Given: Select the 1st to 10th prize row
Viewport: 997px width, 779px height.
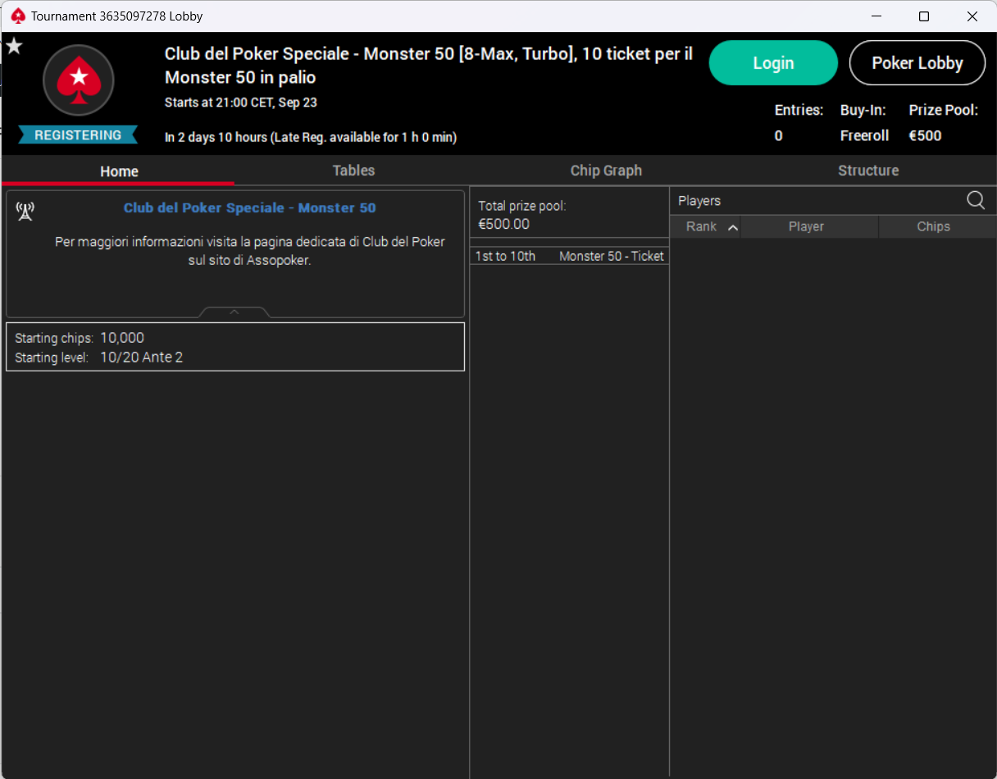Looking at the screenshot, I should click(x=569, y=257).
